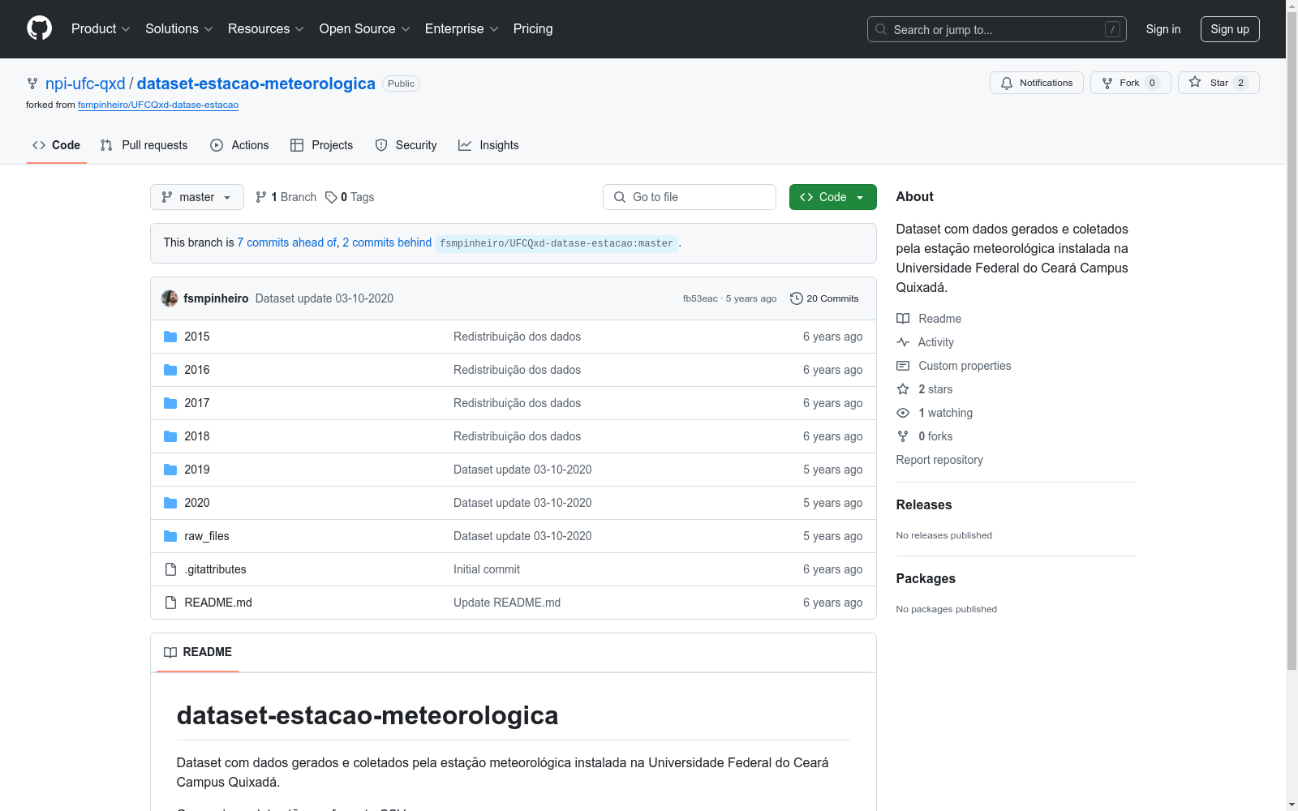Open the green Code dropdown
This screenshot has height=811, width=1298.
tap(832, 197)
